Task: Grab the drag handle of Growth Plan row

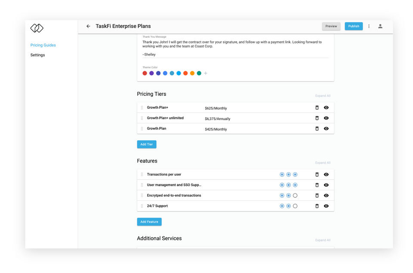Action: [x=142, y=129]
